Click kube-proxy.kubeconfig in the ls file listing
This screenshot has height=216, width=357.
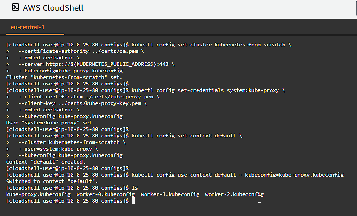pyautogui.click(x=38, y=194)
